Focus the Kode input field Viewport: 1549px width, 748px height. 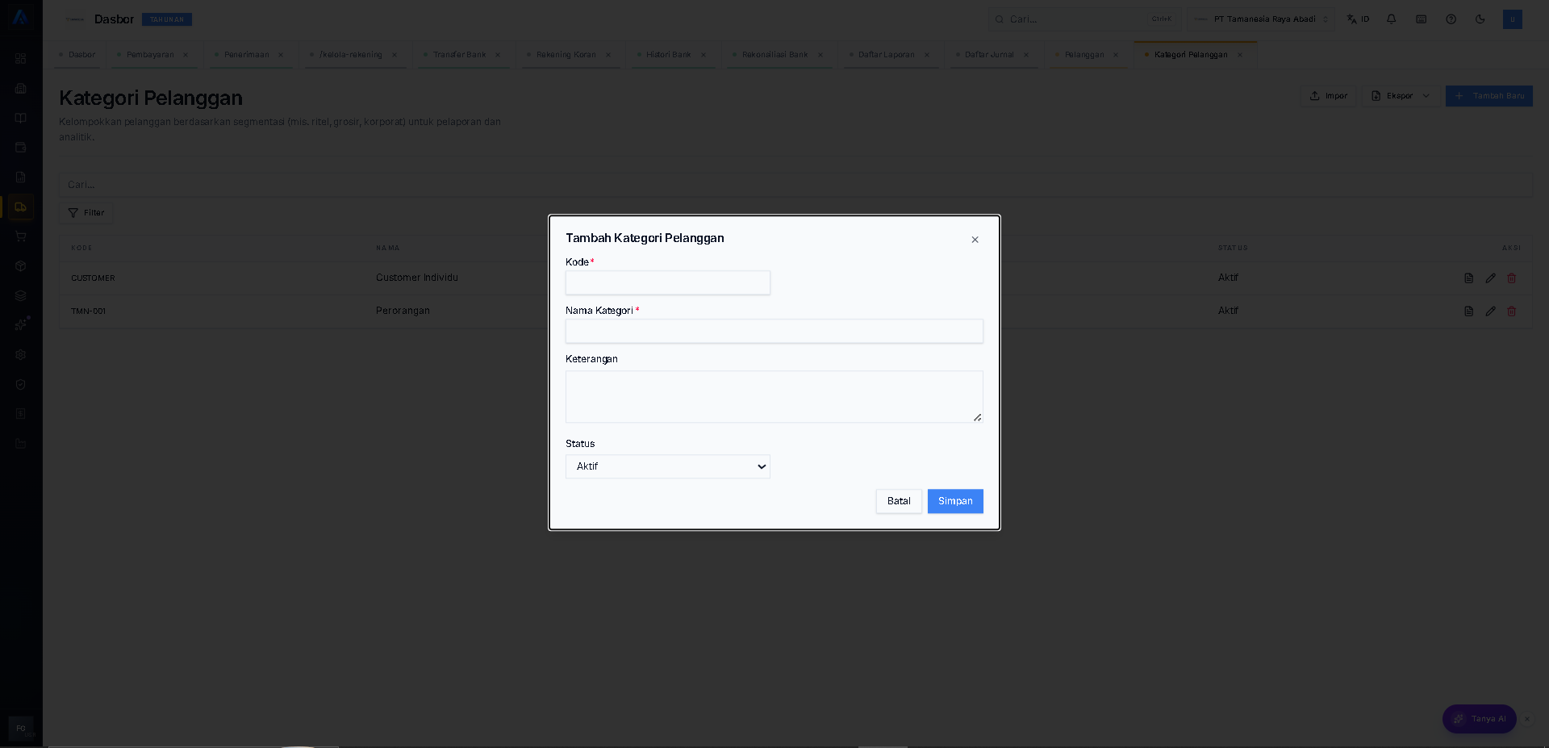point(668,282)
